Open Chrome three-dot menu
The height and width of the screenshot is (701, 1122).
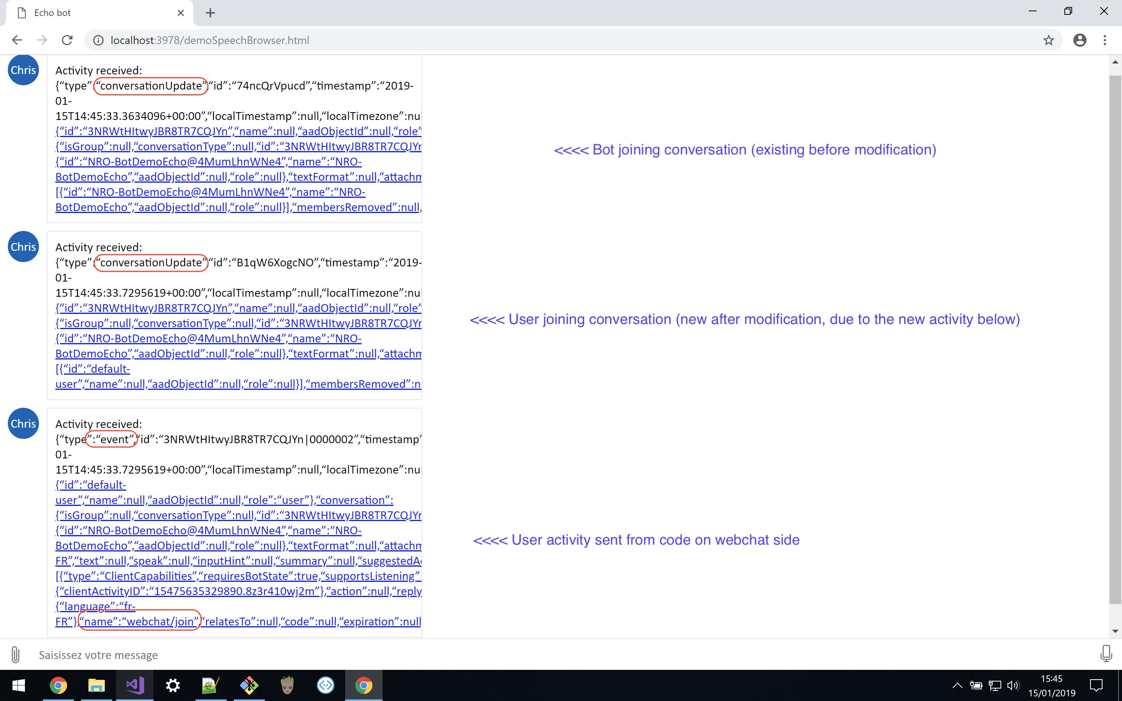(1105, 41)
